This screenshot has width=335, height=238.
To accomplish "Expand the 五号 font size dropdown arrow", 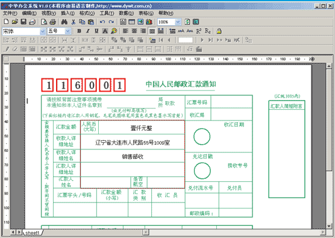I will 68,31.
